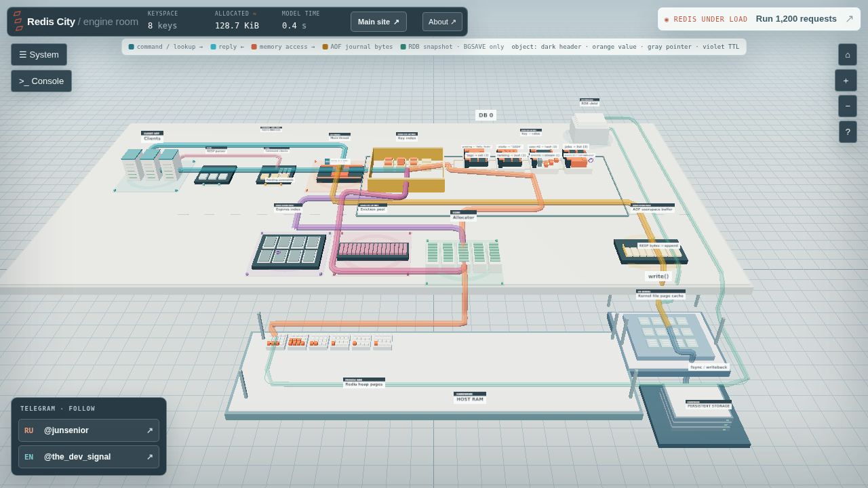Screen dimensions: 868x488
Task: Select the pink Eviction pool bar
Action: tap(373, 251)
